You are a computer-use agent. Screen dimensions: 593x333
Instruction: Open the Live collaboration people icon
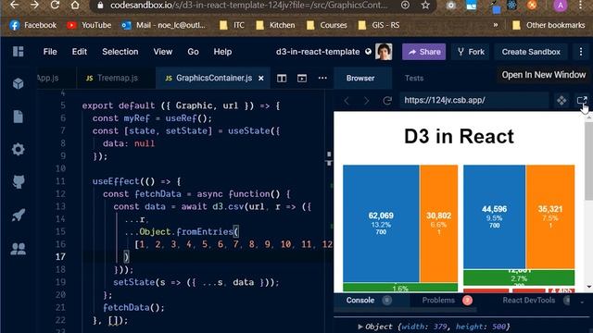click(19, 249)
